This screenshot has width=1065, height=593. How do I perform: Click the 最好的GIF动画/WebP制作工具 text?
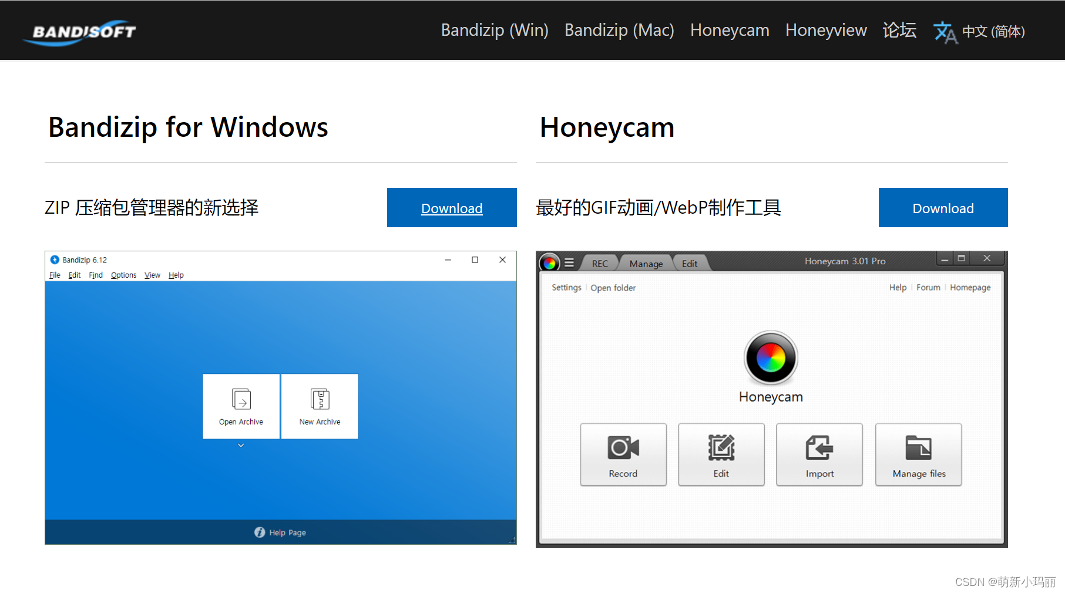coord(659,207)
